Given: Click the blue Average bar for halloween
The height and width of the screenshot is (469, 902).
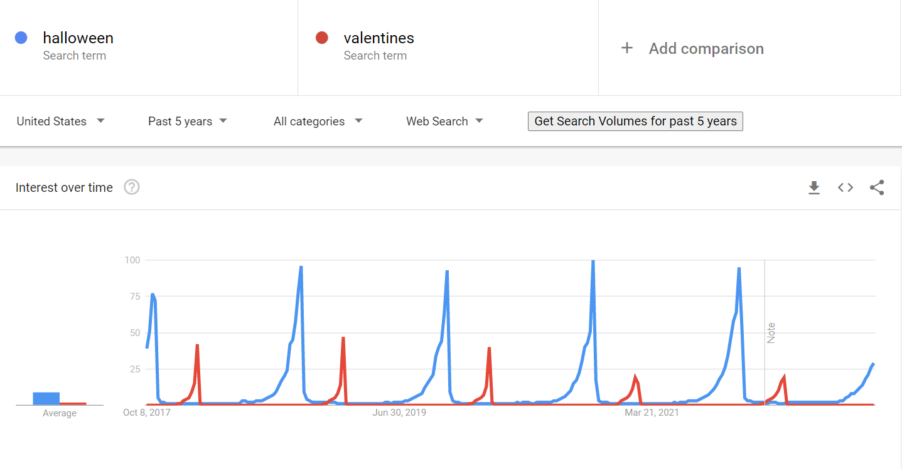Looking at the screenshot, I should [x=46, y=398].
